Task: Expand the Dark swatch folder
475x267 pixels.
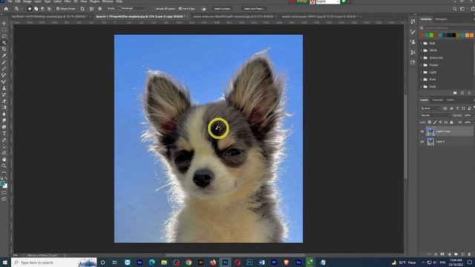Action: [422, 87]
